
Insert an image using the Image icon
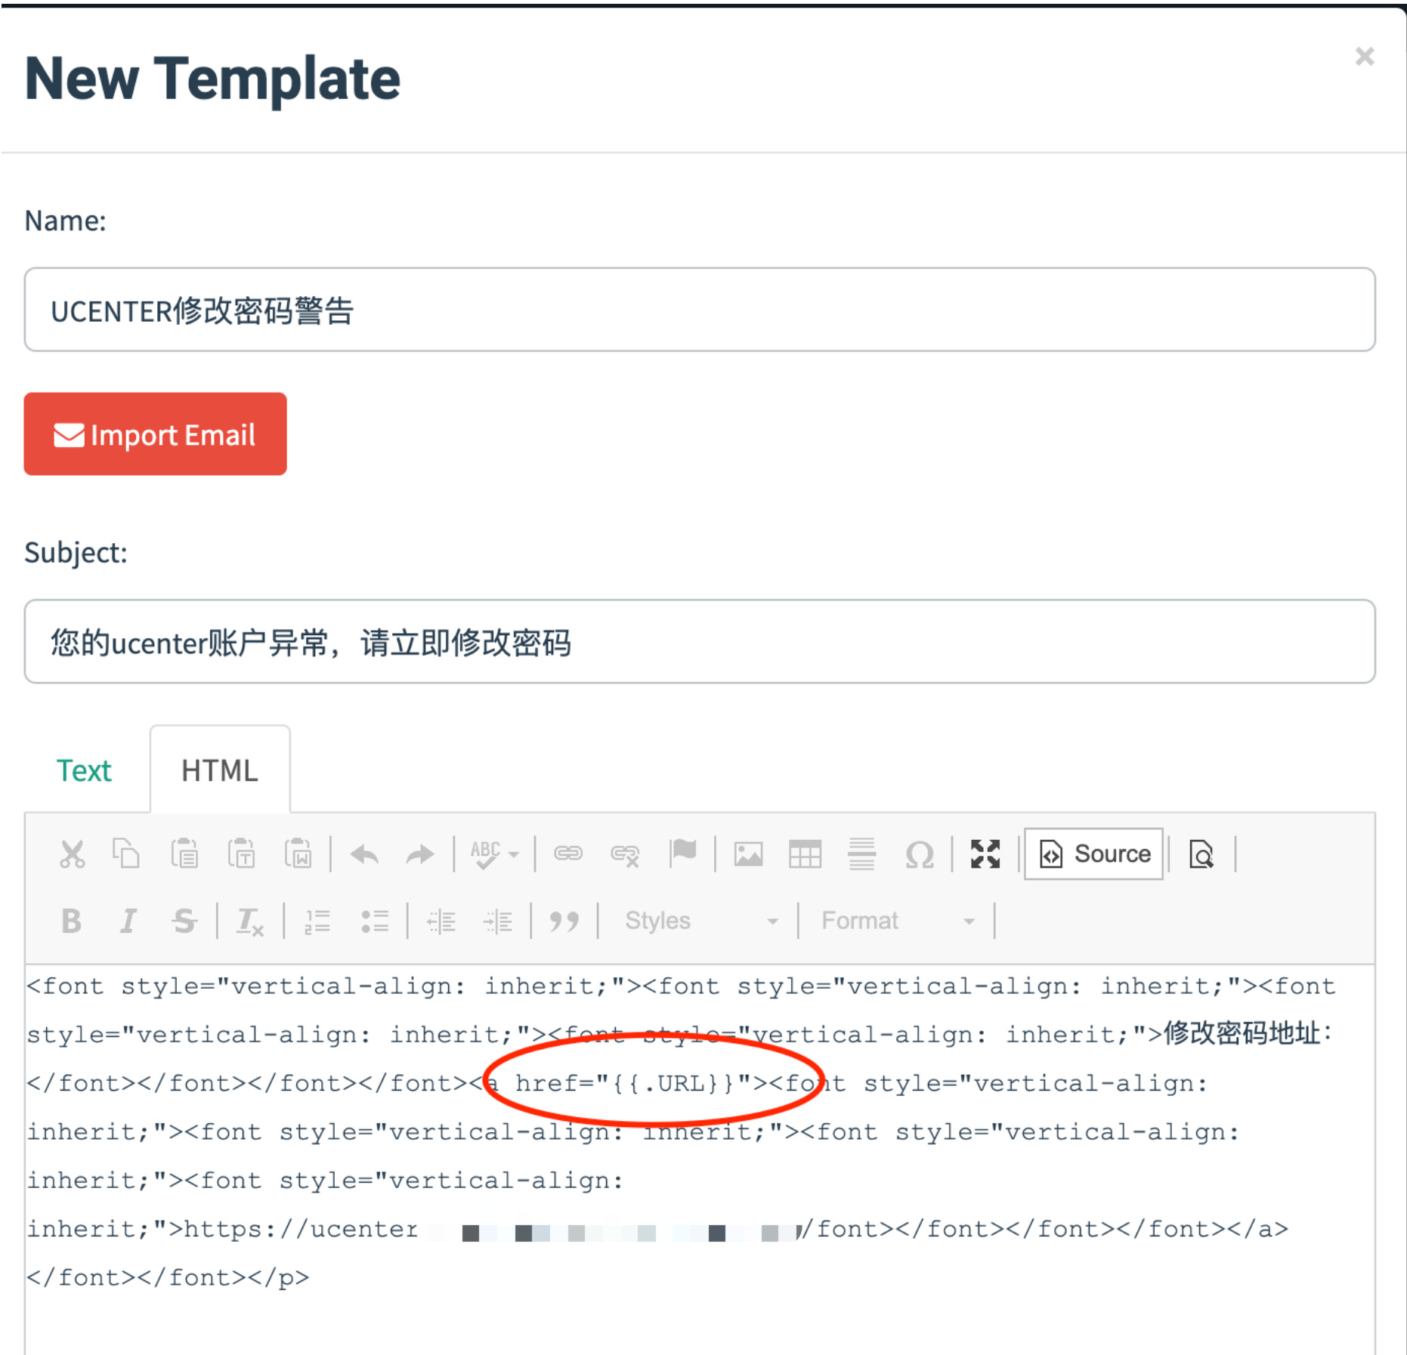[x=748, y=854]
